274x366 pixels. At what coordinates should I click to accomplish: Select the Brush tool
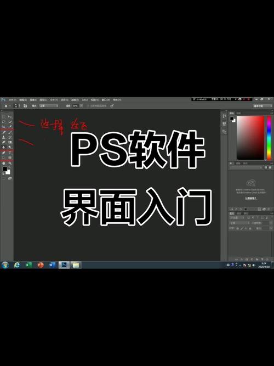[x=10, y=132]
